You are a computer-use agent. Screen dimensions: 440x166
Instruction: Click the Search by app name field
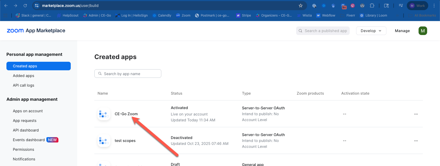(128, 74)
